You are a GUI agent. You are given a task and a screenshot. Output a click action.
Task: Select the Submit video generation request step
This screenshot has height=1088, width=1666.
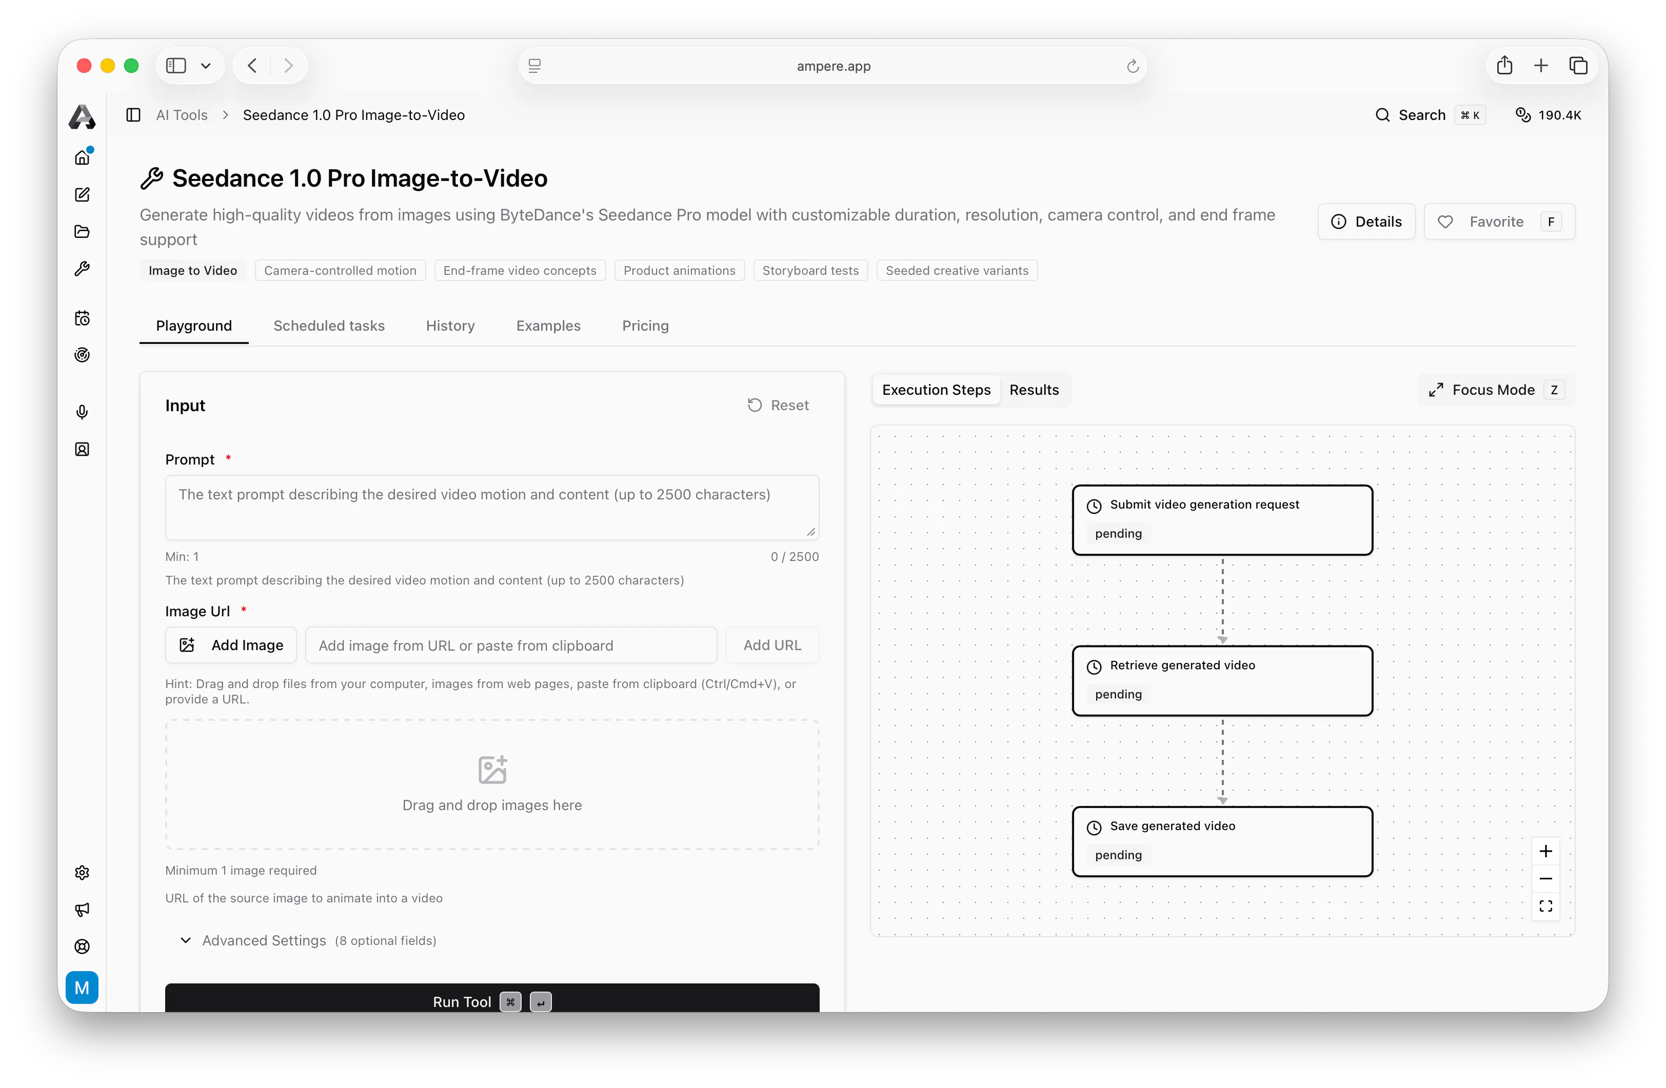[1222, 520]
